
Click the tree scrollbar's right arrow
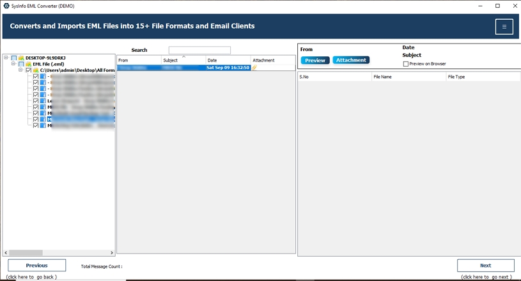point(112,253)
